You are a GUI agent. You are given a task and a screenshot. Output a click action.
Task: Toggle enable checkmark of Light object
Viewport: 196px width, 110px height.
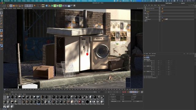click(x=161, y=15)
